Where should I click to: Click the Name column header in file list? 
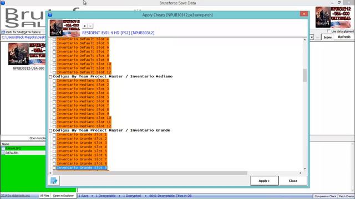pos(6,144)
